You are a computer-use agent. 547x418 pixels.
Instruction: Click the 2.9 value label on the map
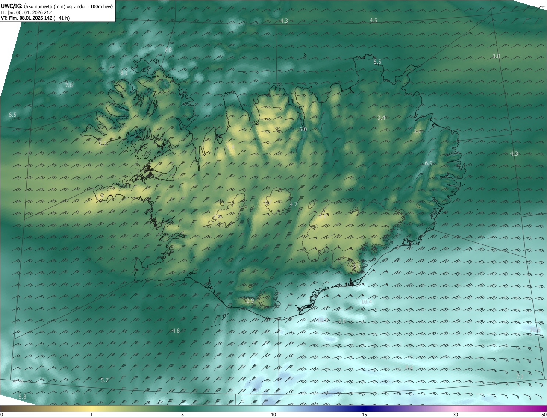point(250,301)
